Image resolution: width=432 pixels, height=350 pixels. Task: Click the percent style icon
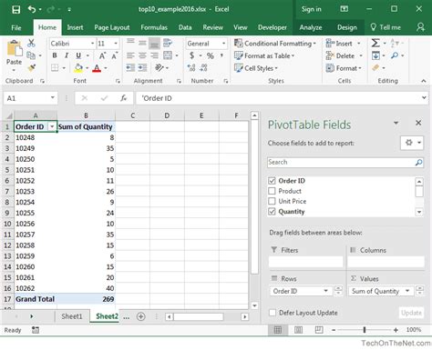pyautogui.click(x=210, y=55)
